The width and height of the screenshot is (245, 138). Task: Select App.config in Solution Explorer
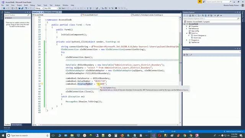tap(195, 31)
